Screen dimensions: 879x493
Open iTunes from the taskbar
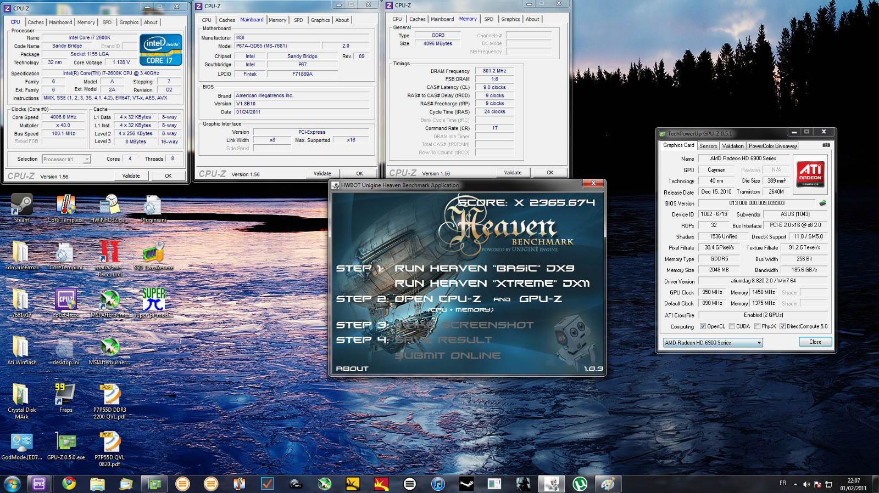tap(437, 484)
